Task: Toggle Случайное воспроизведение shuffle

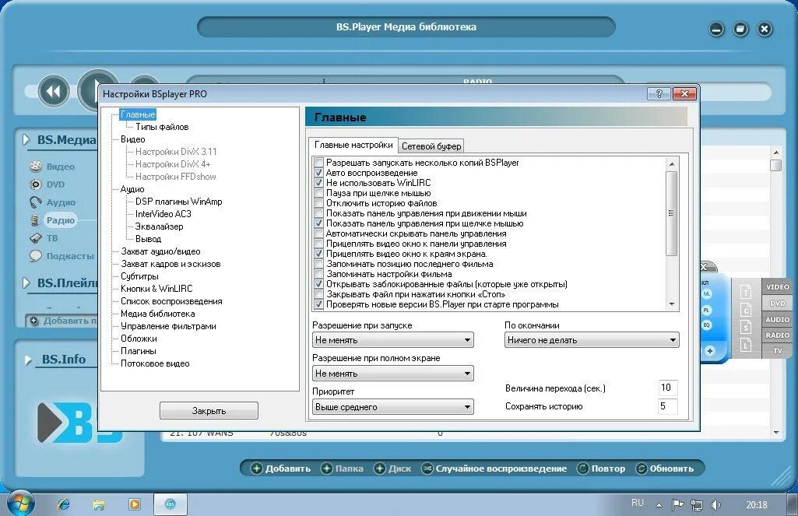Action: click(x=494, y=469)
